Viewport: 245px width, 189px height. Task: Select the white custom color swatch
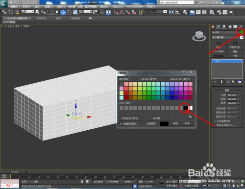(x=191, y=108)
